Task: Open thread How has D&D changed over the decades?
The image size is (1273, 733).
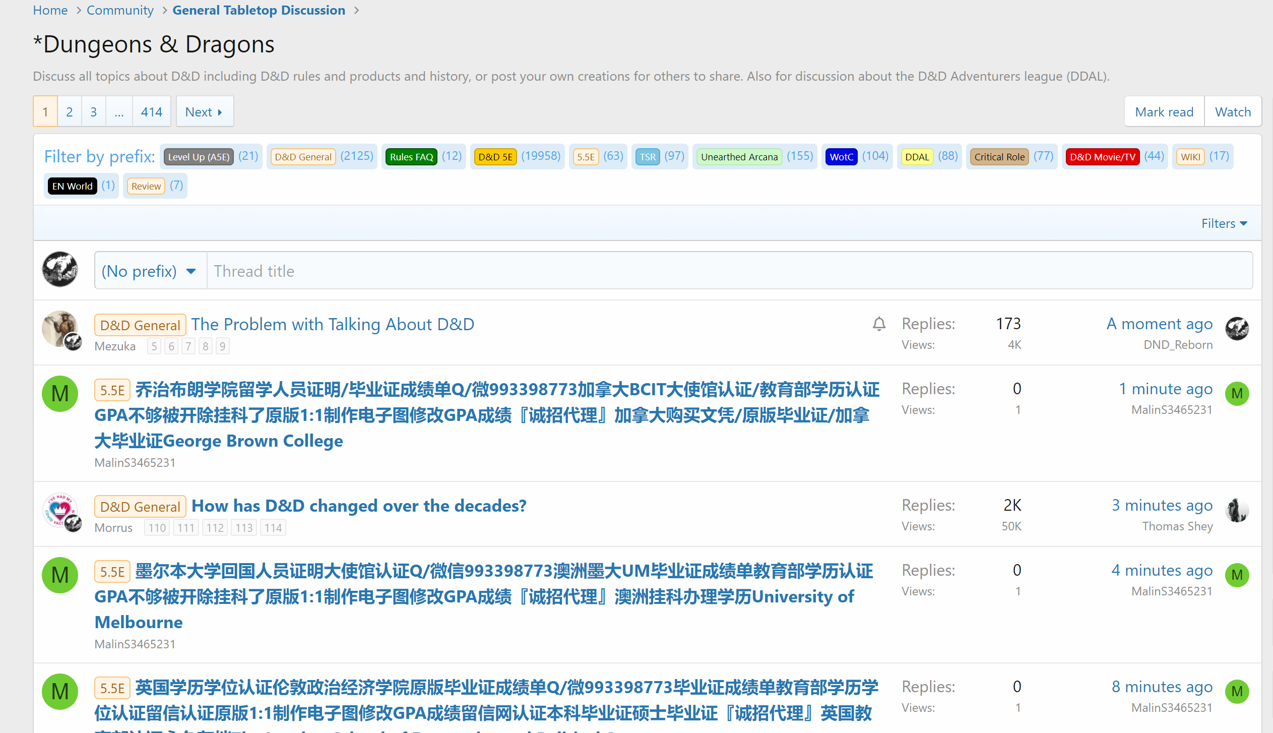Action: pyautogui.click(x=359, y=506)
